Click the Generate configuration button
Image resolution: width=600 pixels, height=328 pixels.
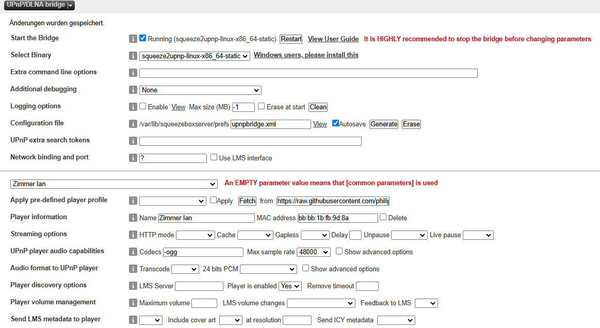(x=384, y=124)
